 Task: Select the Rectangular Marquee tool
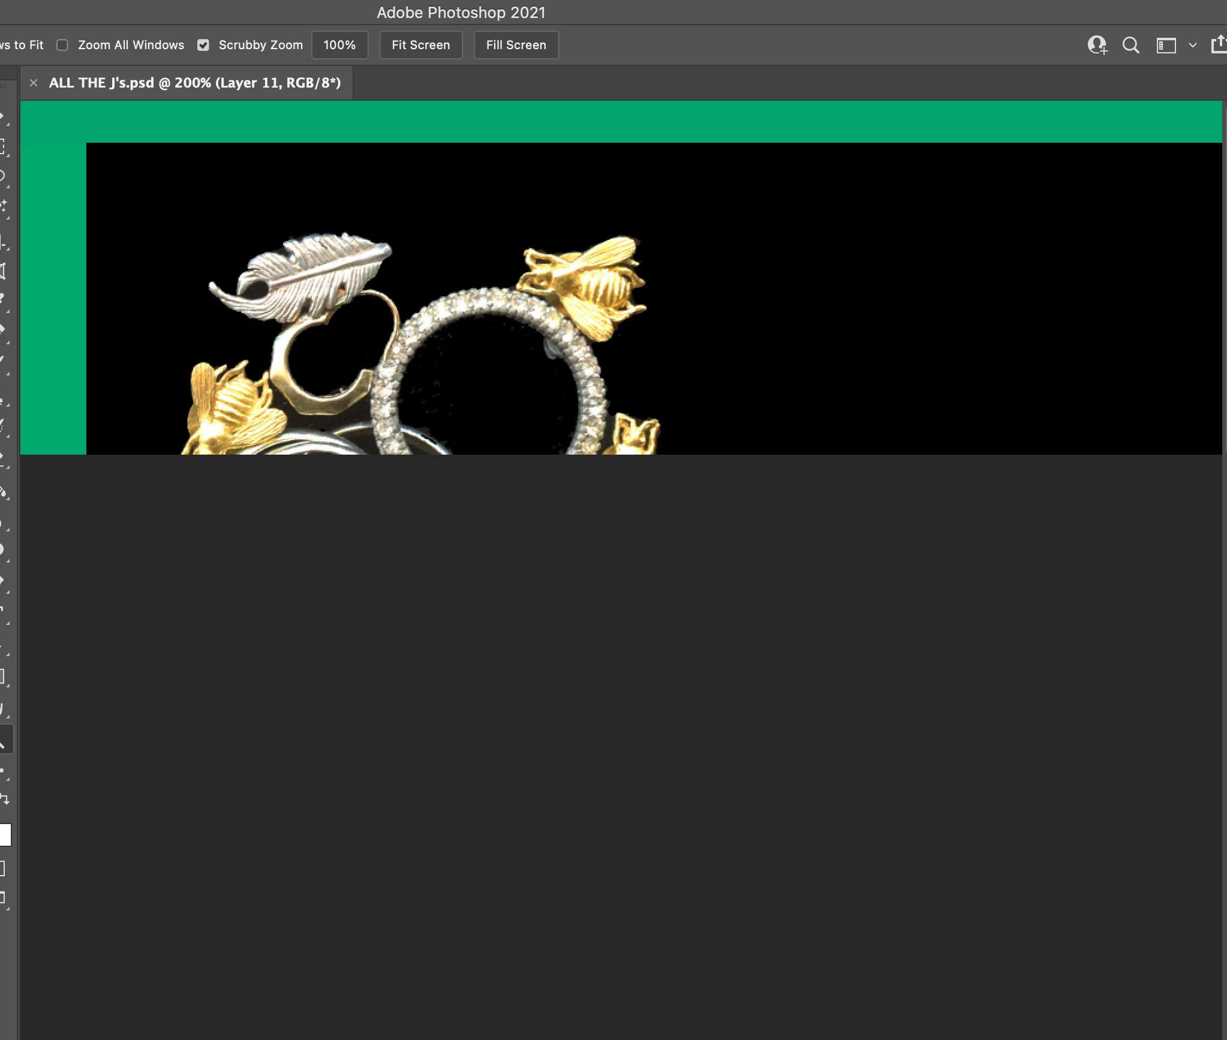tap(2, 147)
